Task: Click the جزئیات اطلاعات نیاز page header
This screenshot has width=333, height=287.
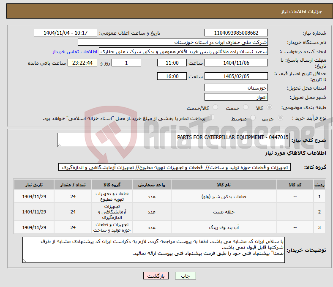Action: tap(301, 11)
